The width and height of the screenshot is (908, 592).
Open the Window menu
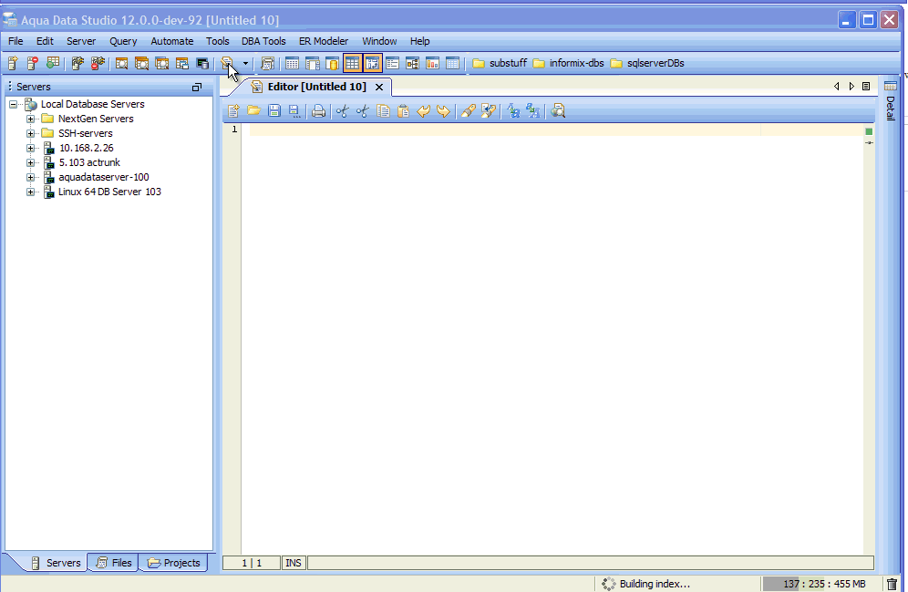[379, 41]
